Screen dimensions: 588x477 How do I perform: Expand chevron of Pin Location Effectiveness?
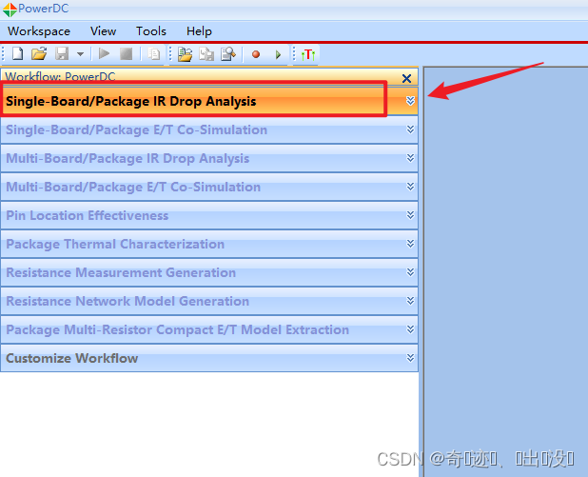point(410,215)
